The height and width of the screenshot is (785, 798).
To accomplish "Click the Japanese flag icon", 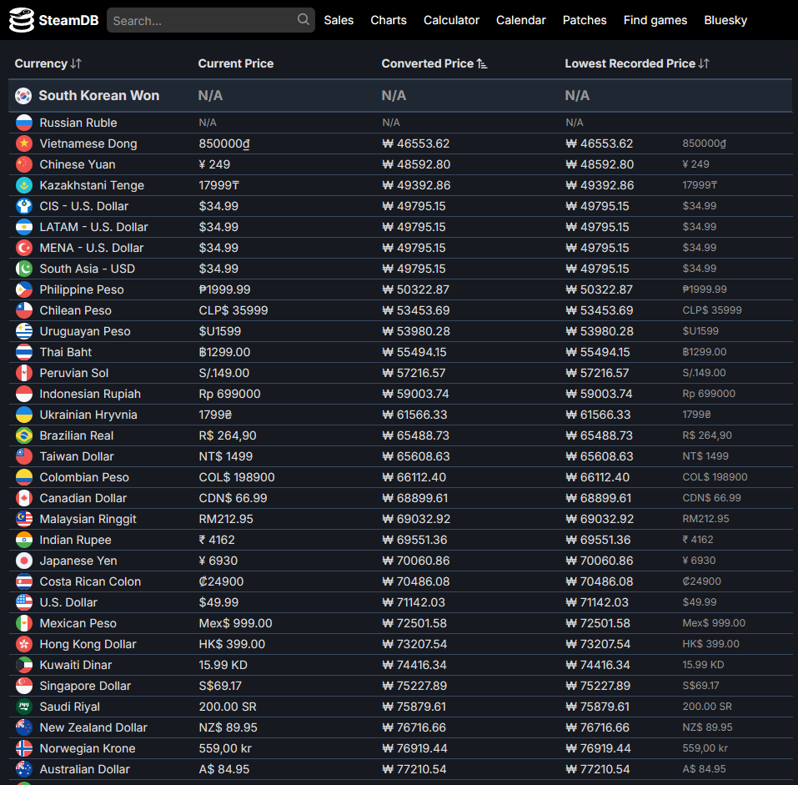I will 24,561.
